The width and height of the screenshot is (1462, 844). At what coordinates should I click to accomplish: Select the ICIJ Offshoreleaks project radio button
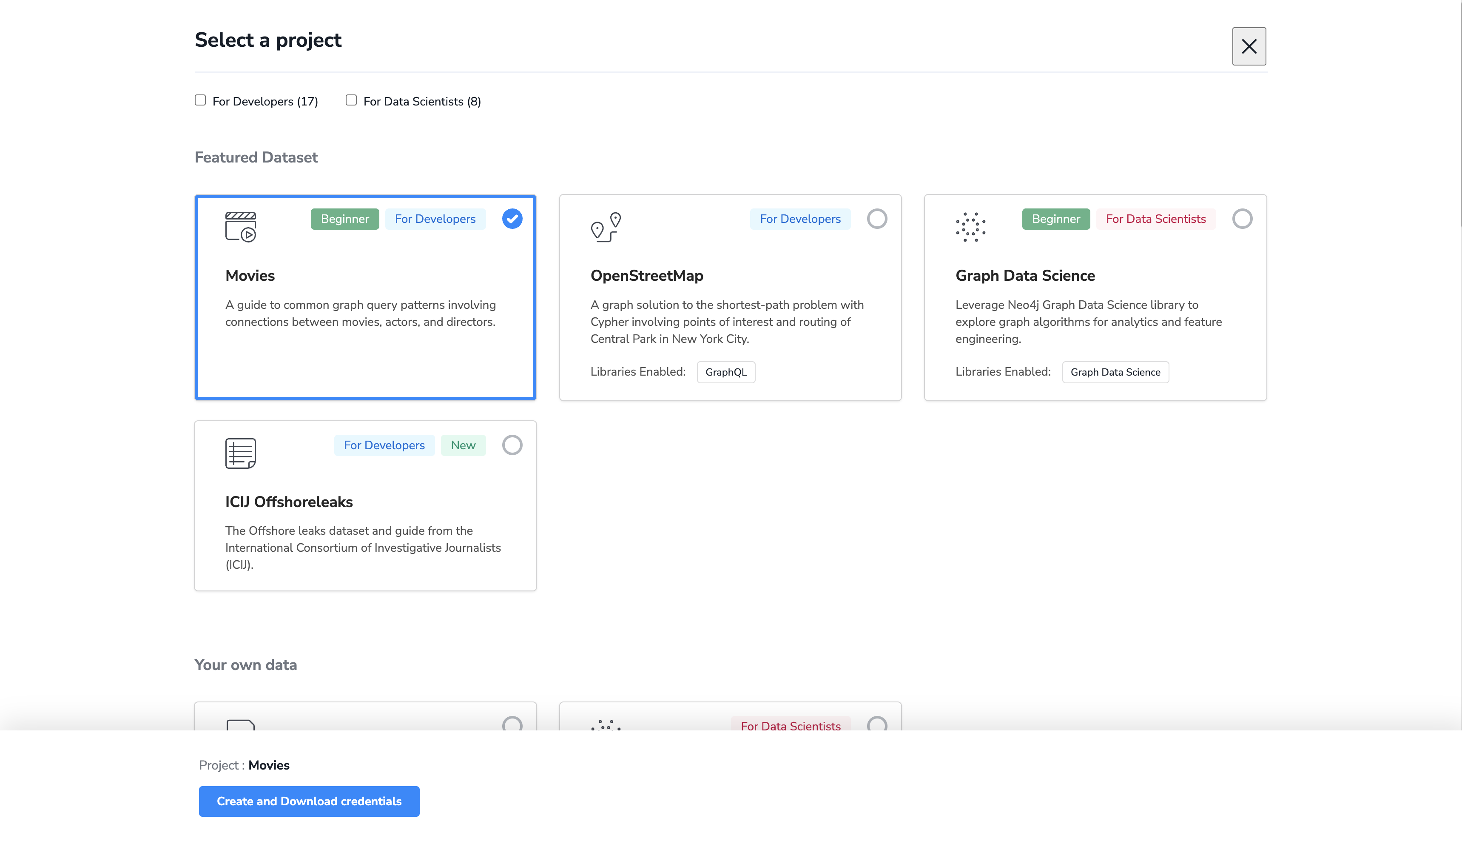tap(512, 445)
